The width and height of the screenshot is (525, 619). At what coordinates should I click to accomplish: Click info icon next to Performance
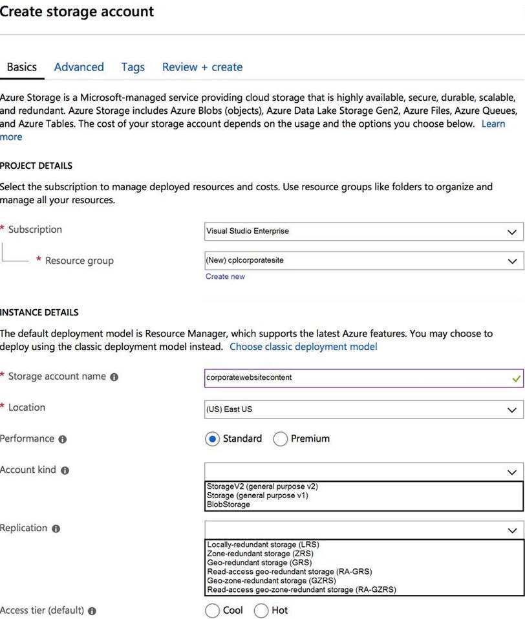click(62, 439)
